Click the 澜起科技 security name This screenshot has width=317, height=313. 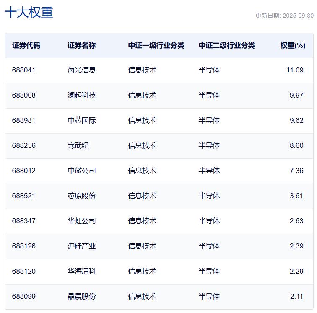(x=81, y=95)
